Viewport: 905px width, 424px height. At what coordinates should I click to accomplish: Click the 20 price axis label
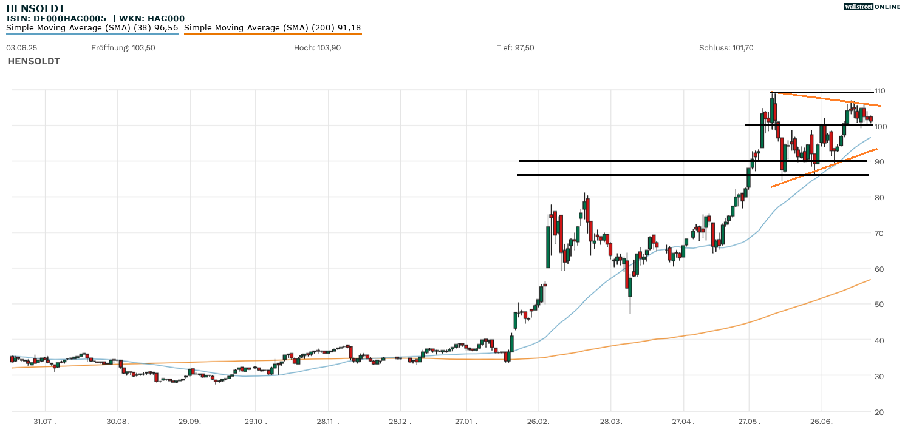879,412
